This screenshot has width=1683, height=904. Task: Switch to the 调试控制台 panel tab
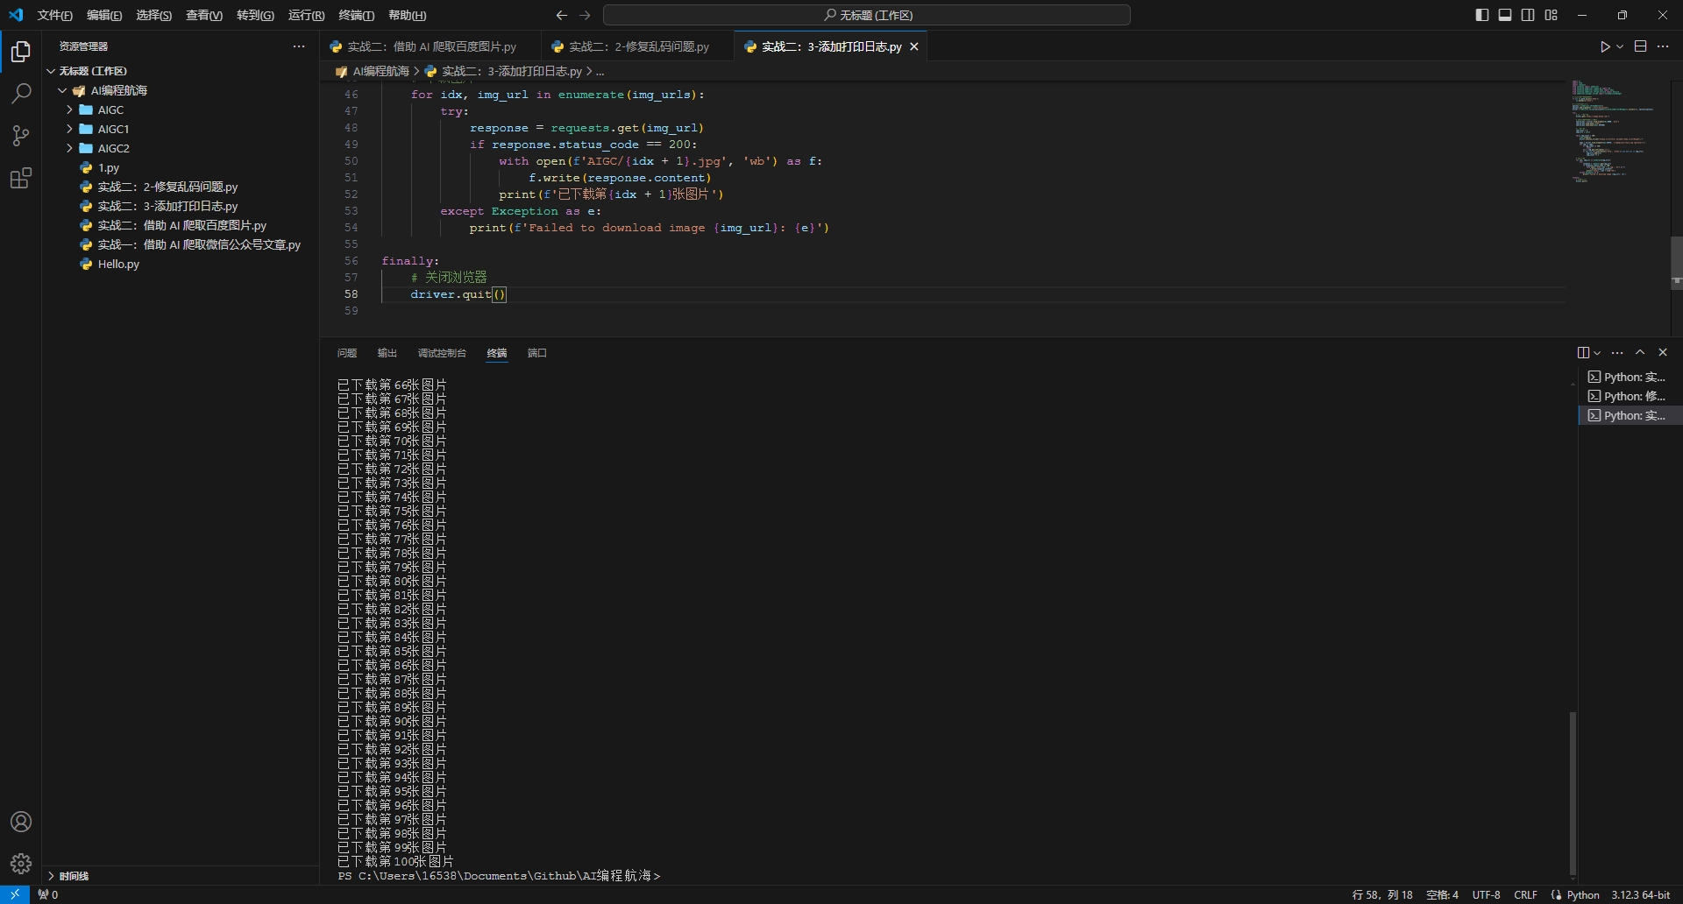[x=442, y=353]
